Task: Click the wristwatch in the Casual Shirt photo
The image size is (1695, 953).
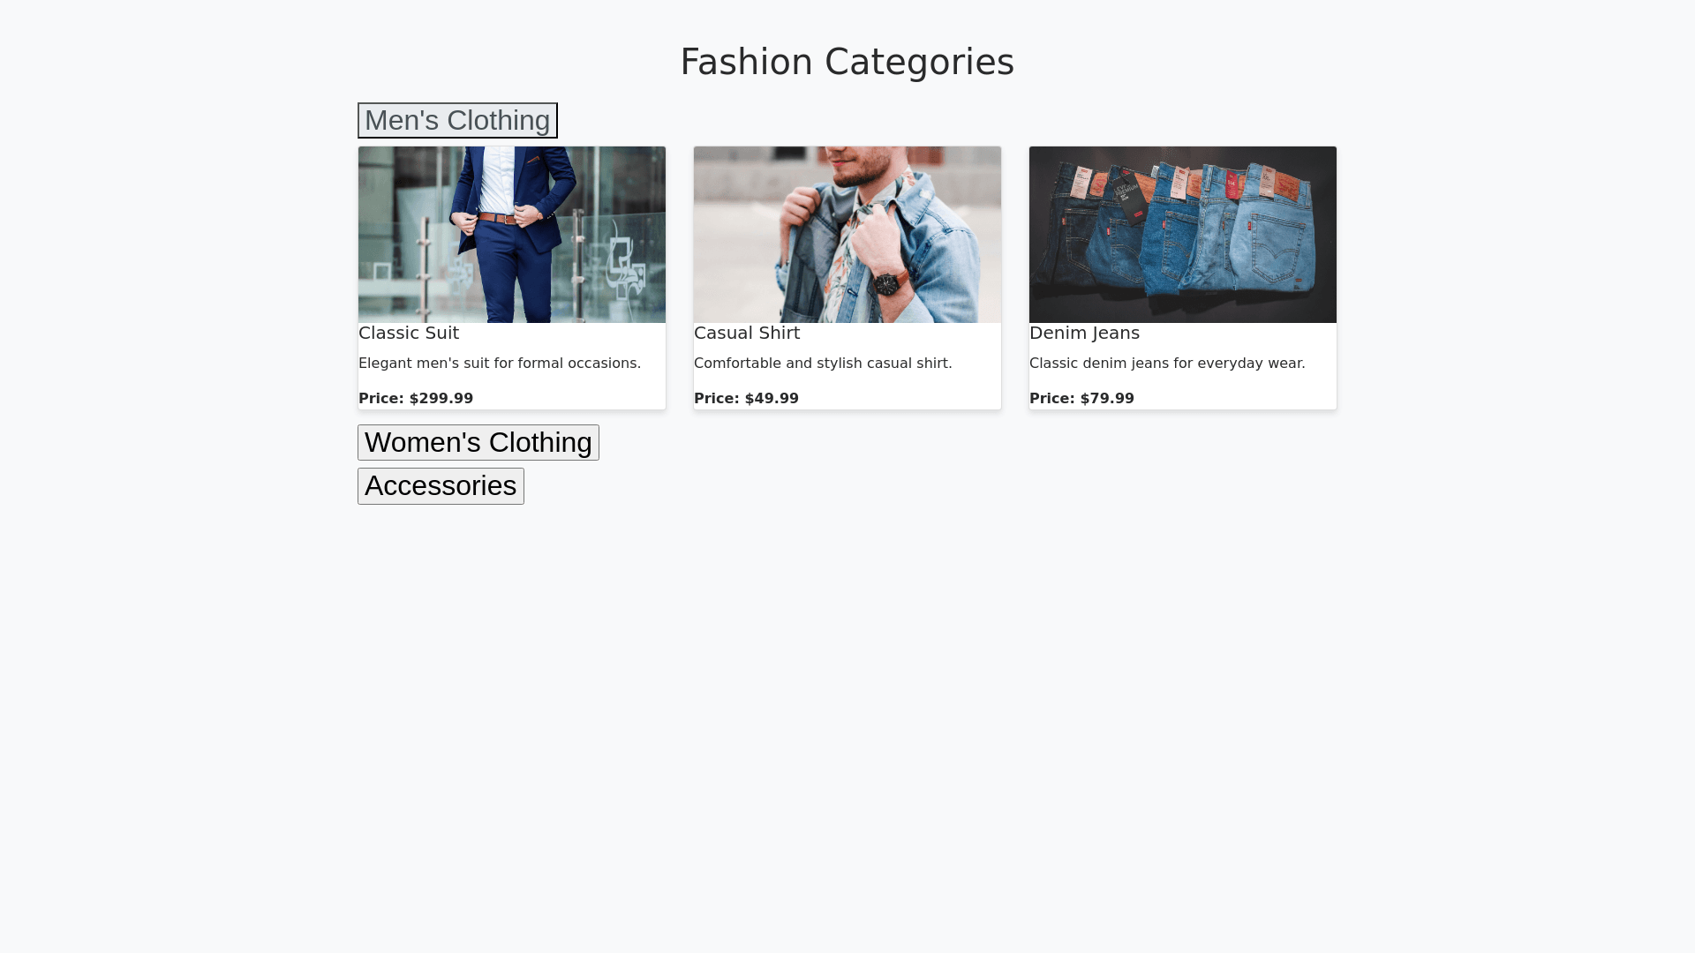Action: (x=886, y=284)
